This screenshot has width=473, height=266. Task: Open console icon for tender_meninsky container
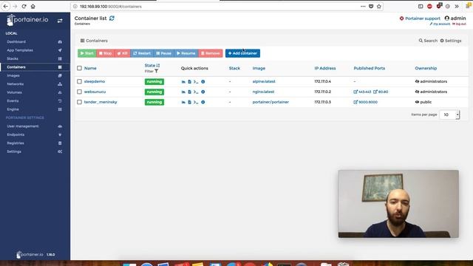pyautogui.click(x=196, y=102)
